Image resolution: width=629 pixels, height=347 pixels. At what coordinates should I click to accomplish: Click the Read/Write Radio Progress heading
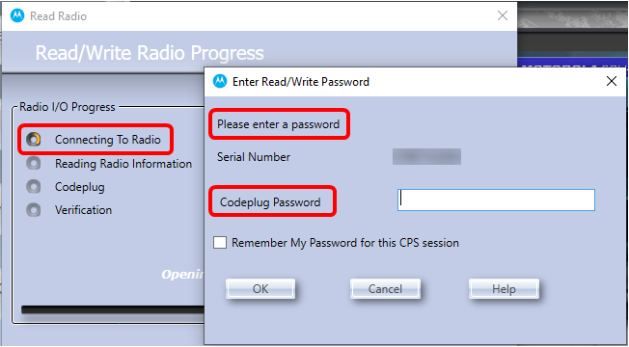point(150,53)
